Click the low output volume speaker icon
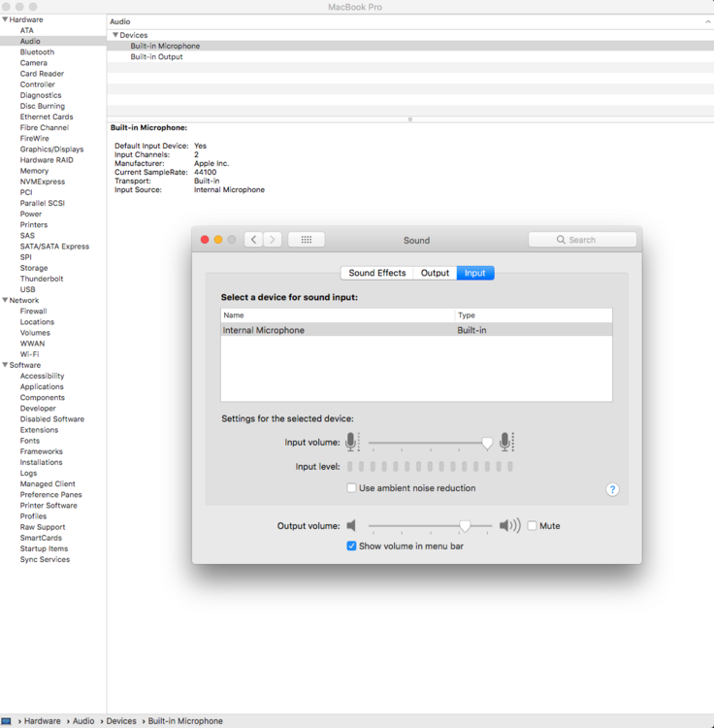This screenshot has width=714, height=728. click(351, 526)
